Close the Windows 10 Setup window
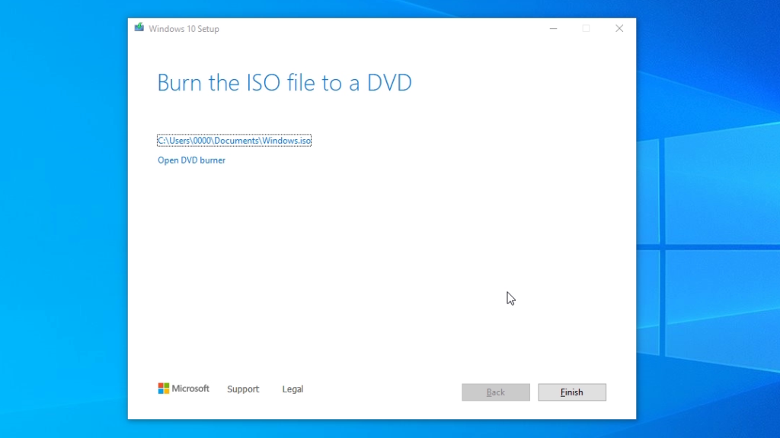This screenshot has height=438, width=780. (619, 29)
